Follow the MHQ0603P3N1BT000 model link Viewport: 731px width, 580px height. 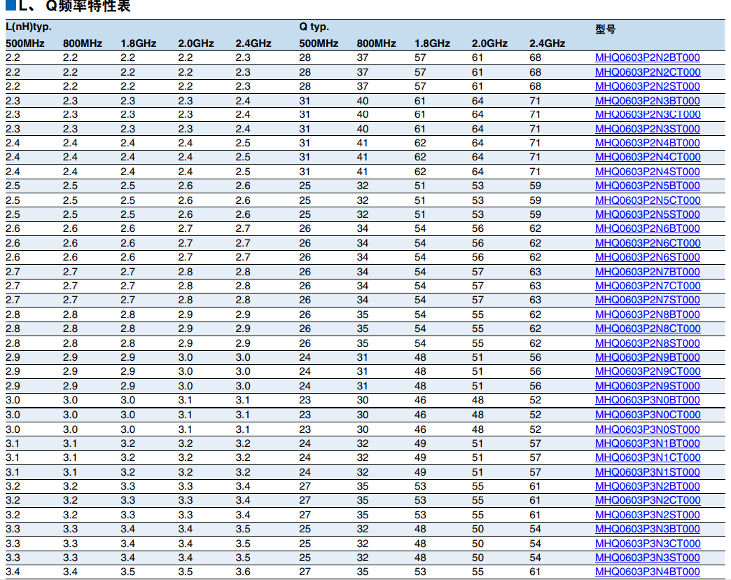(648, 443)
